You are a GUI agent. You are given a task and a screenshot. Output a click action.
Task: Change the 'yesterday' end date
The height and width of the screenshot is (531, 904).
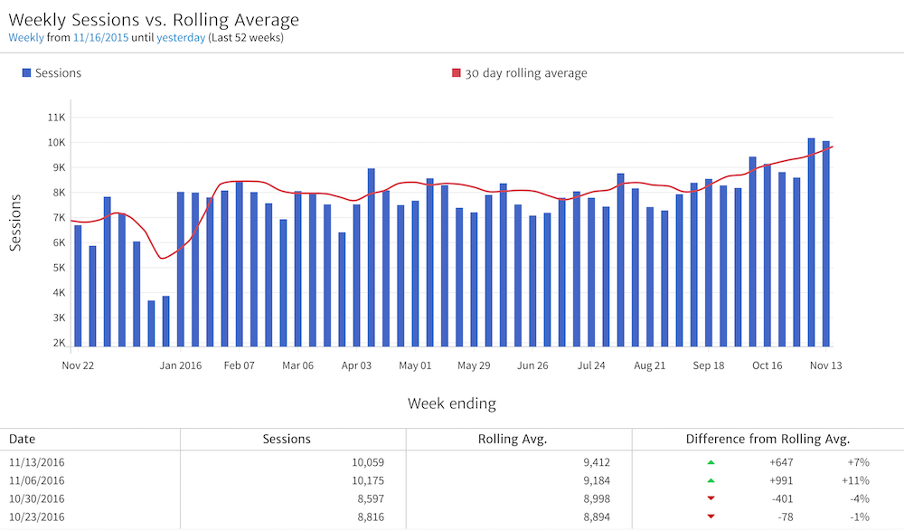tap(181, 38)
